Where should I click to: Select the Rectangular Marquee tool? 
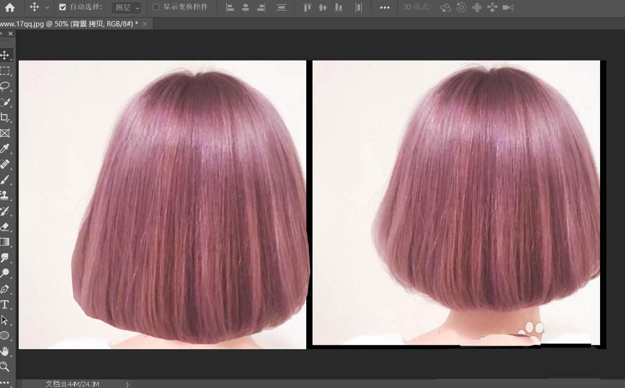tap(5, 71)
